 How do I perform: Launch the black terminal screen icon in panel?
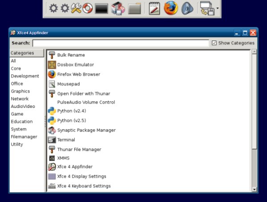point(101,8)
